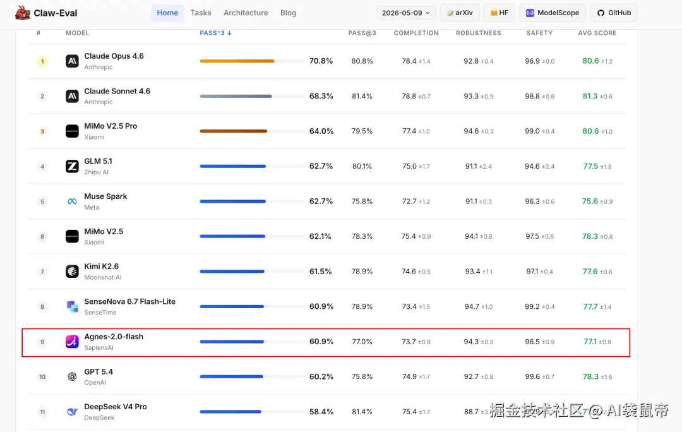The width and height of the screenshot is (682, 432).
Task: Click the Anthropic logo beside Claude Opus 4.6
Action: 72,61
